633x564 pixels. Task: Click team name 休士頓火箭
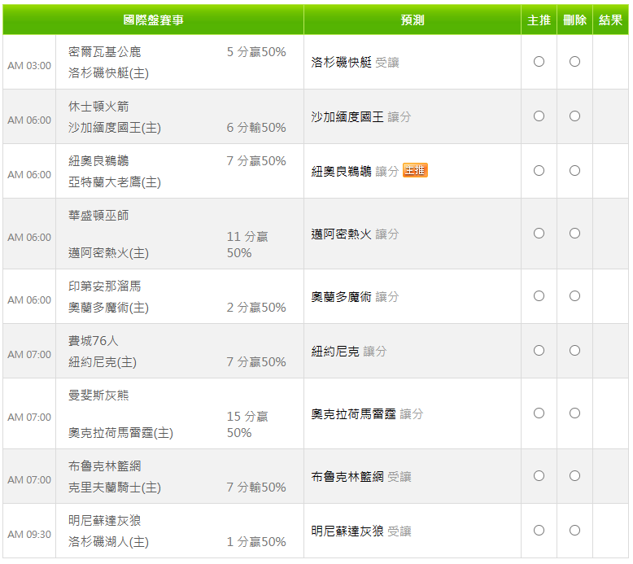tap(98, 107)
